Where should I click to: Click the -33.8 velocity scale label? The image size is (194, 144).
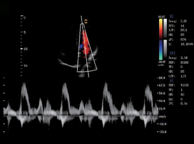point(162,131)
